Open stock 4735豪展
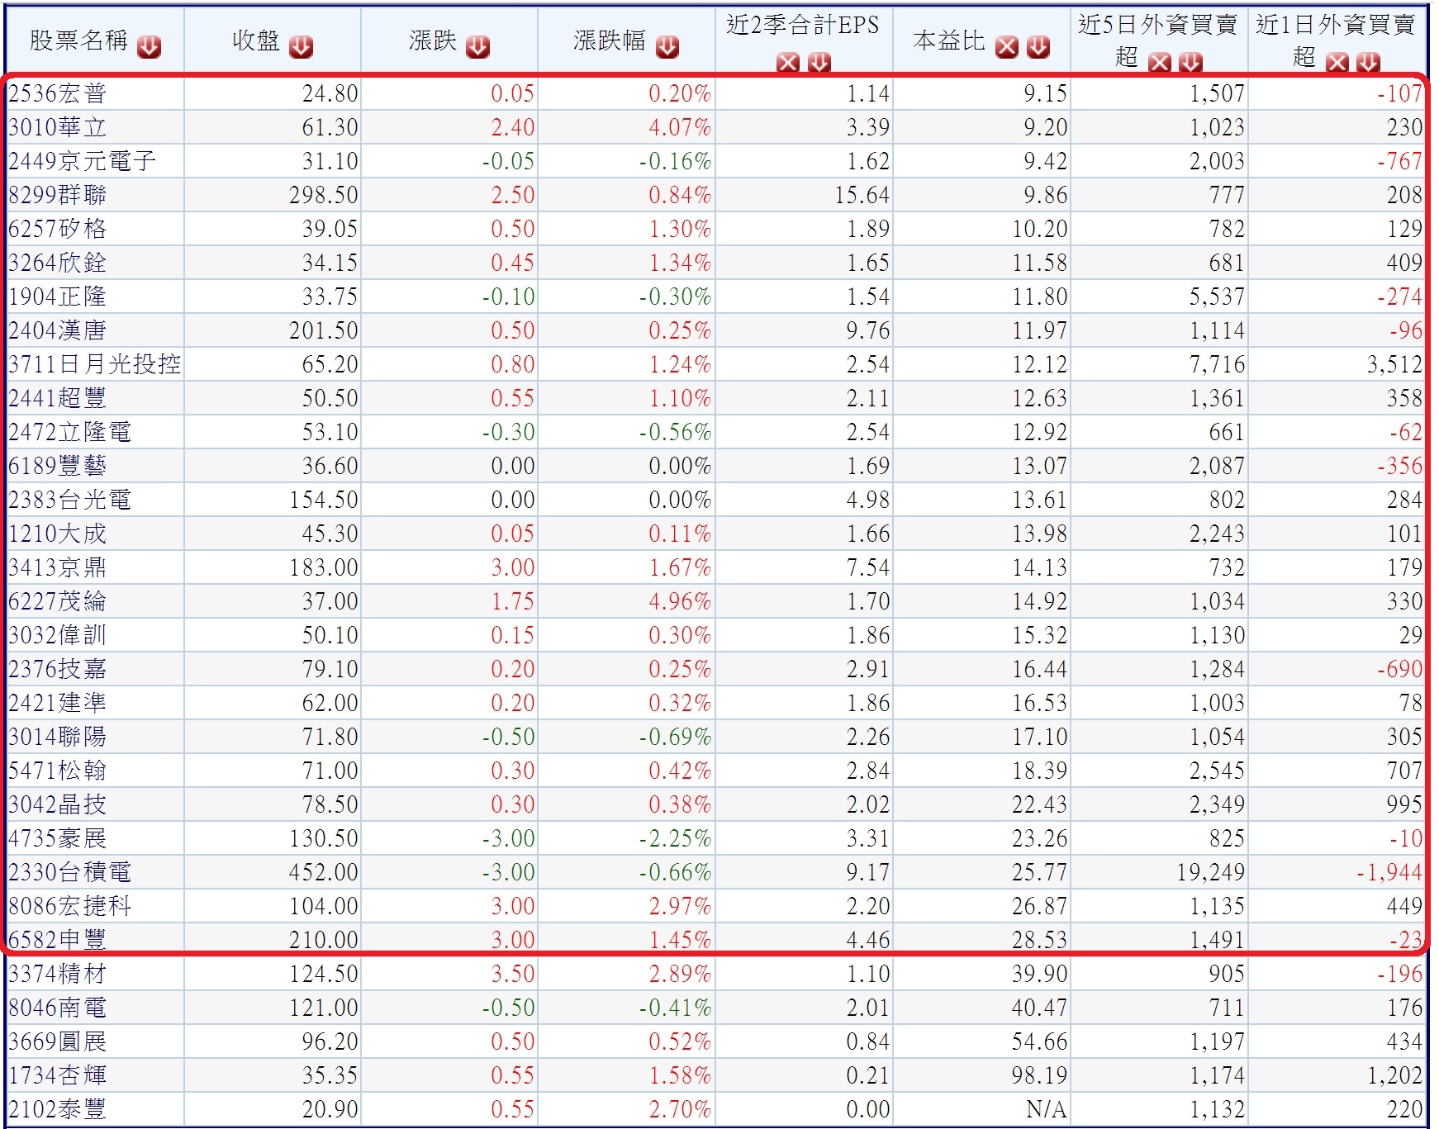This screenshot has height=1129, width=1439. 58,838
